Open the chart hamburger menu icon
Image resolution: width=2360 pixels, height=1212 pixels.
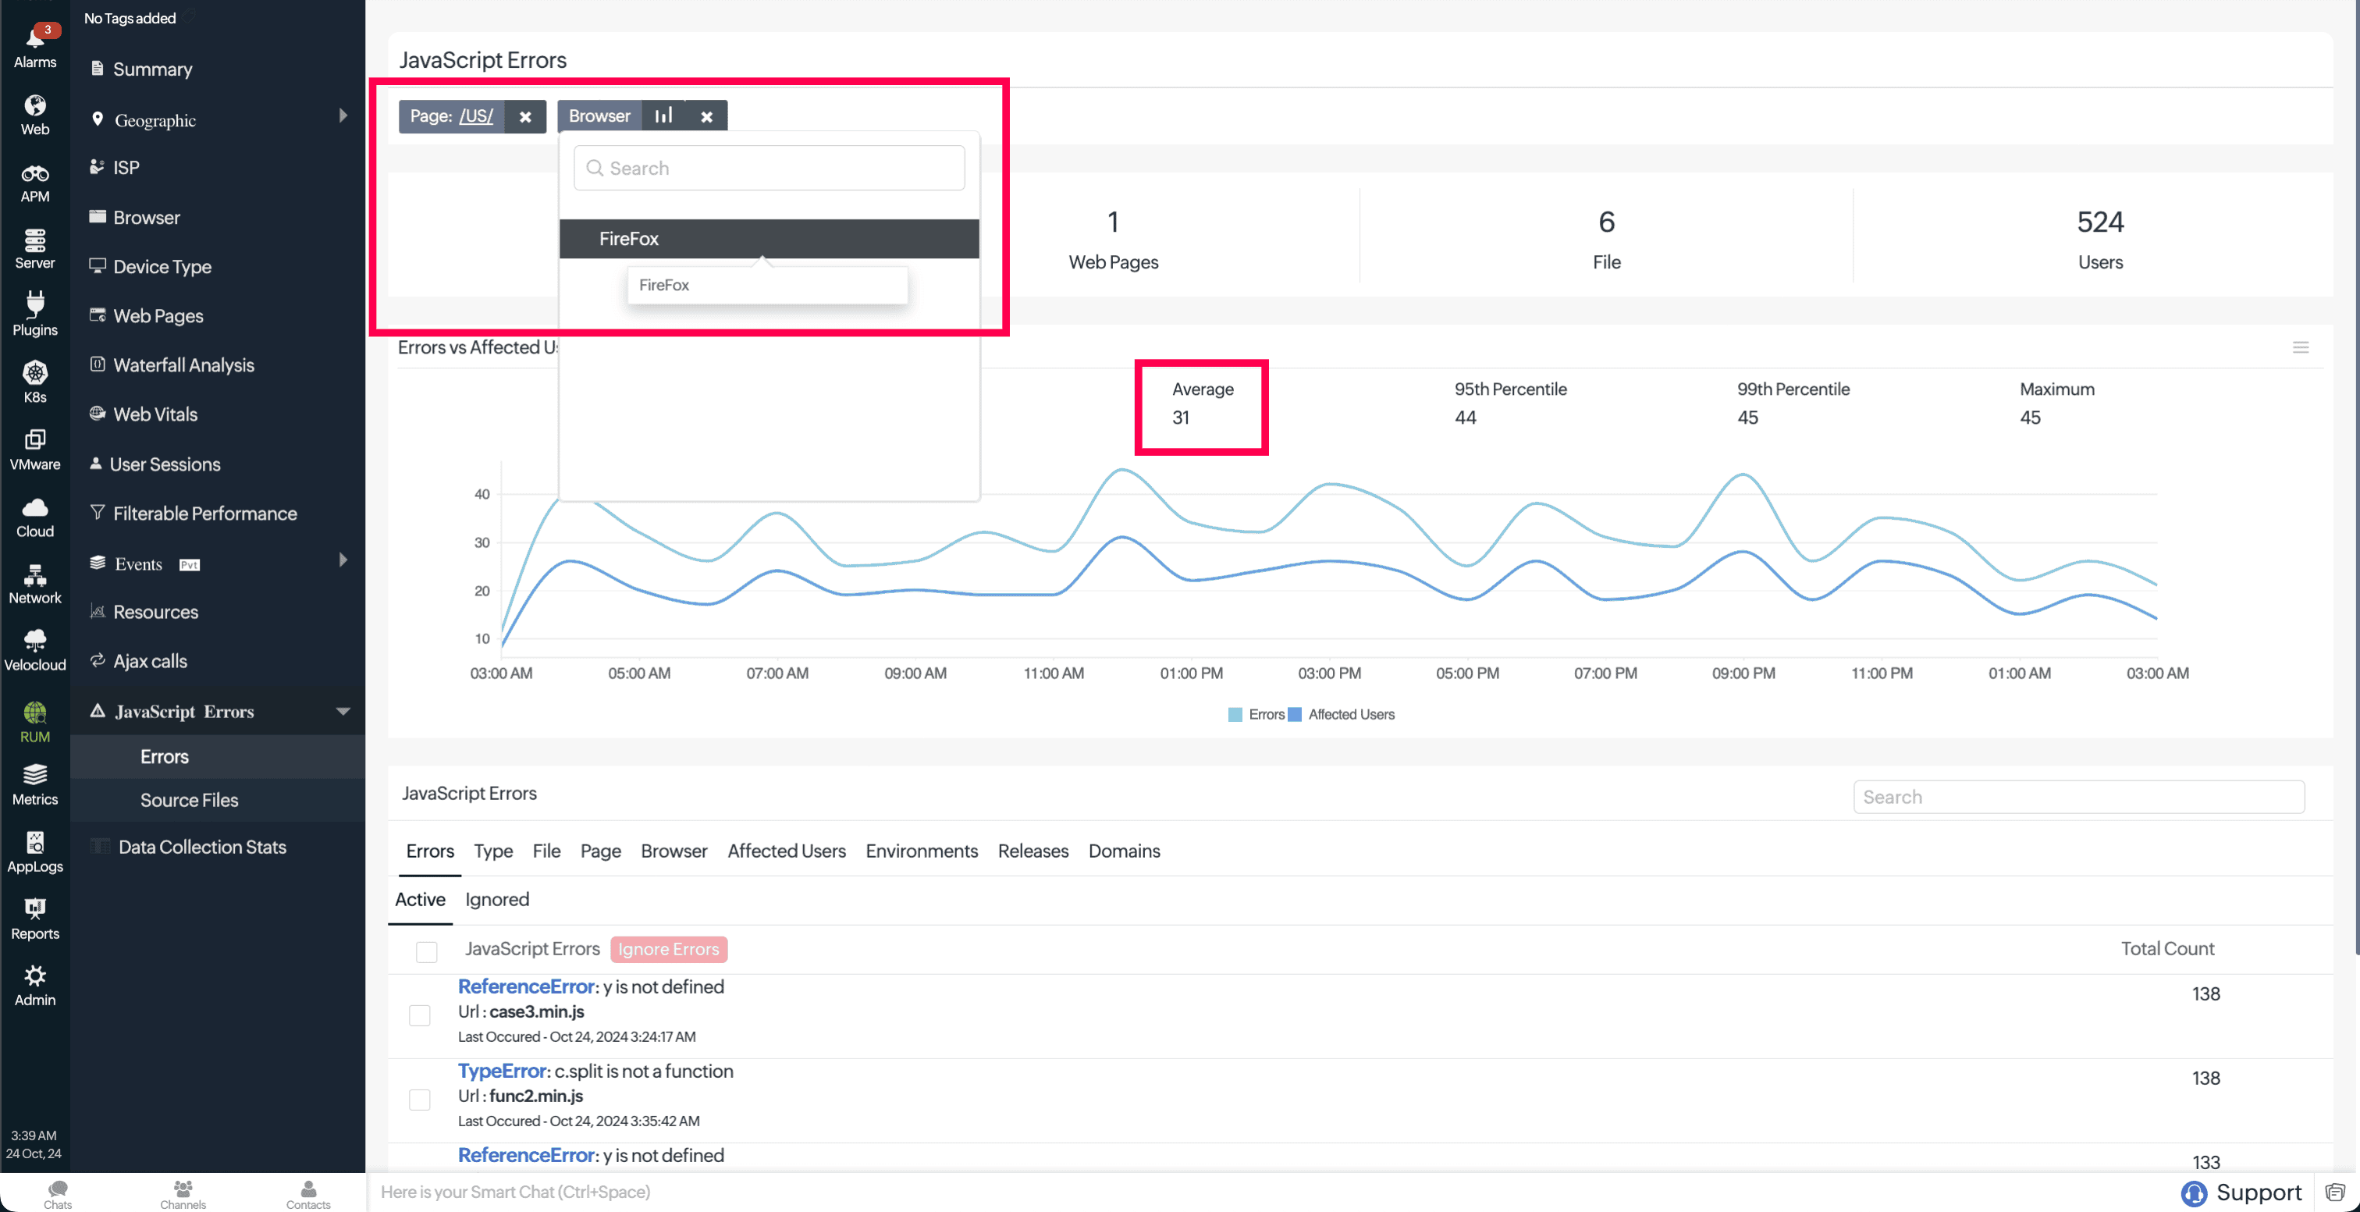[x=2300, y=347]
